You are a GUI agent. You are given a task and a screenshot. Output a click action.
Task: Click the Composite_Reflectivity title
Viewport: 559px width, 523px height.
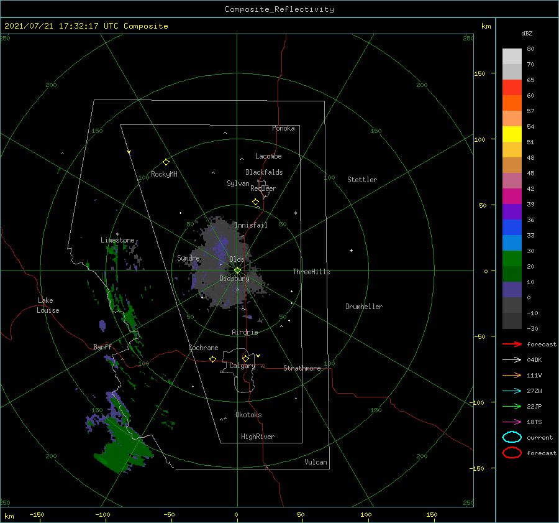point(279,9)
